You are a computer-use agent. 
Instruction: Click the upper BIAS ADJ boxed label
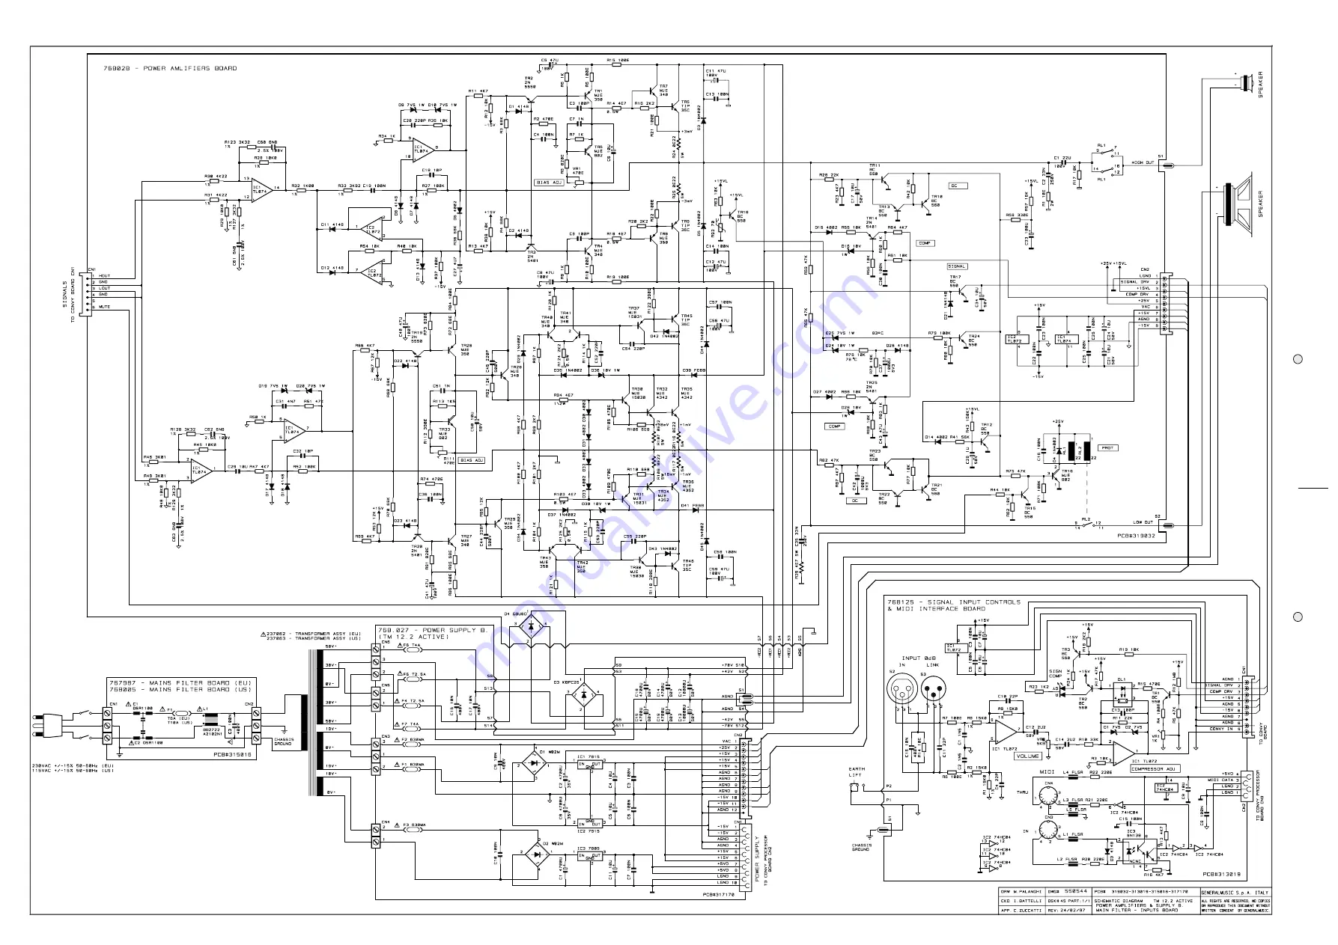pyautogui.click(x=548, y=183)
